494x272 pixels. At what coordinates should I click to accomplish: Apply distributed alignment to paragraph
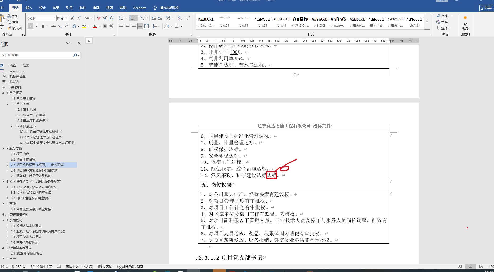click(x=147, y=26)
